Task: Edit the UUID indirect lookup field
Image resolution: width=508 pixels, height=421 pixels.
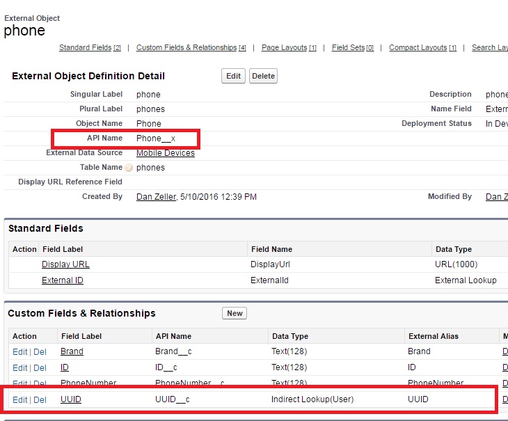Action: point(20,399)
